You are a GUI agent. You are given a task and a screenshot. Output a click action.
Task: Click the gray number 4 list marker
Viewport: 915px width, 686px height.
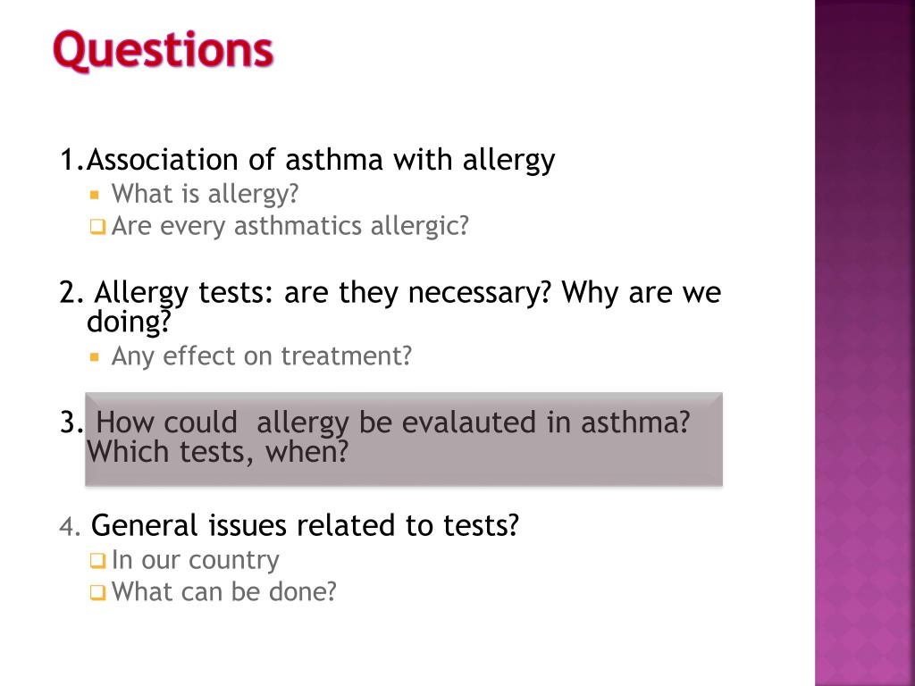69,526
